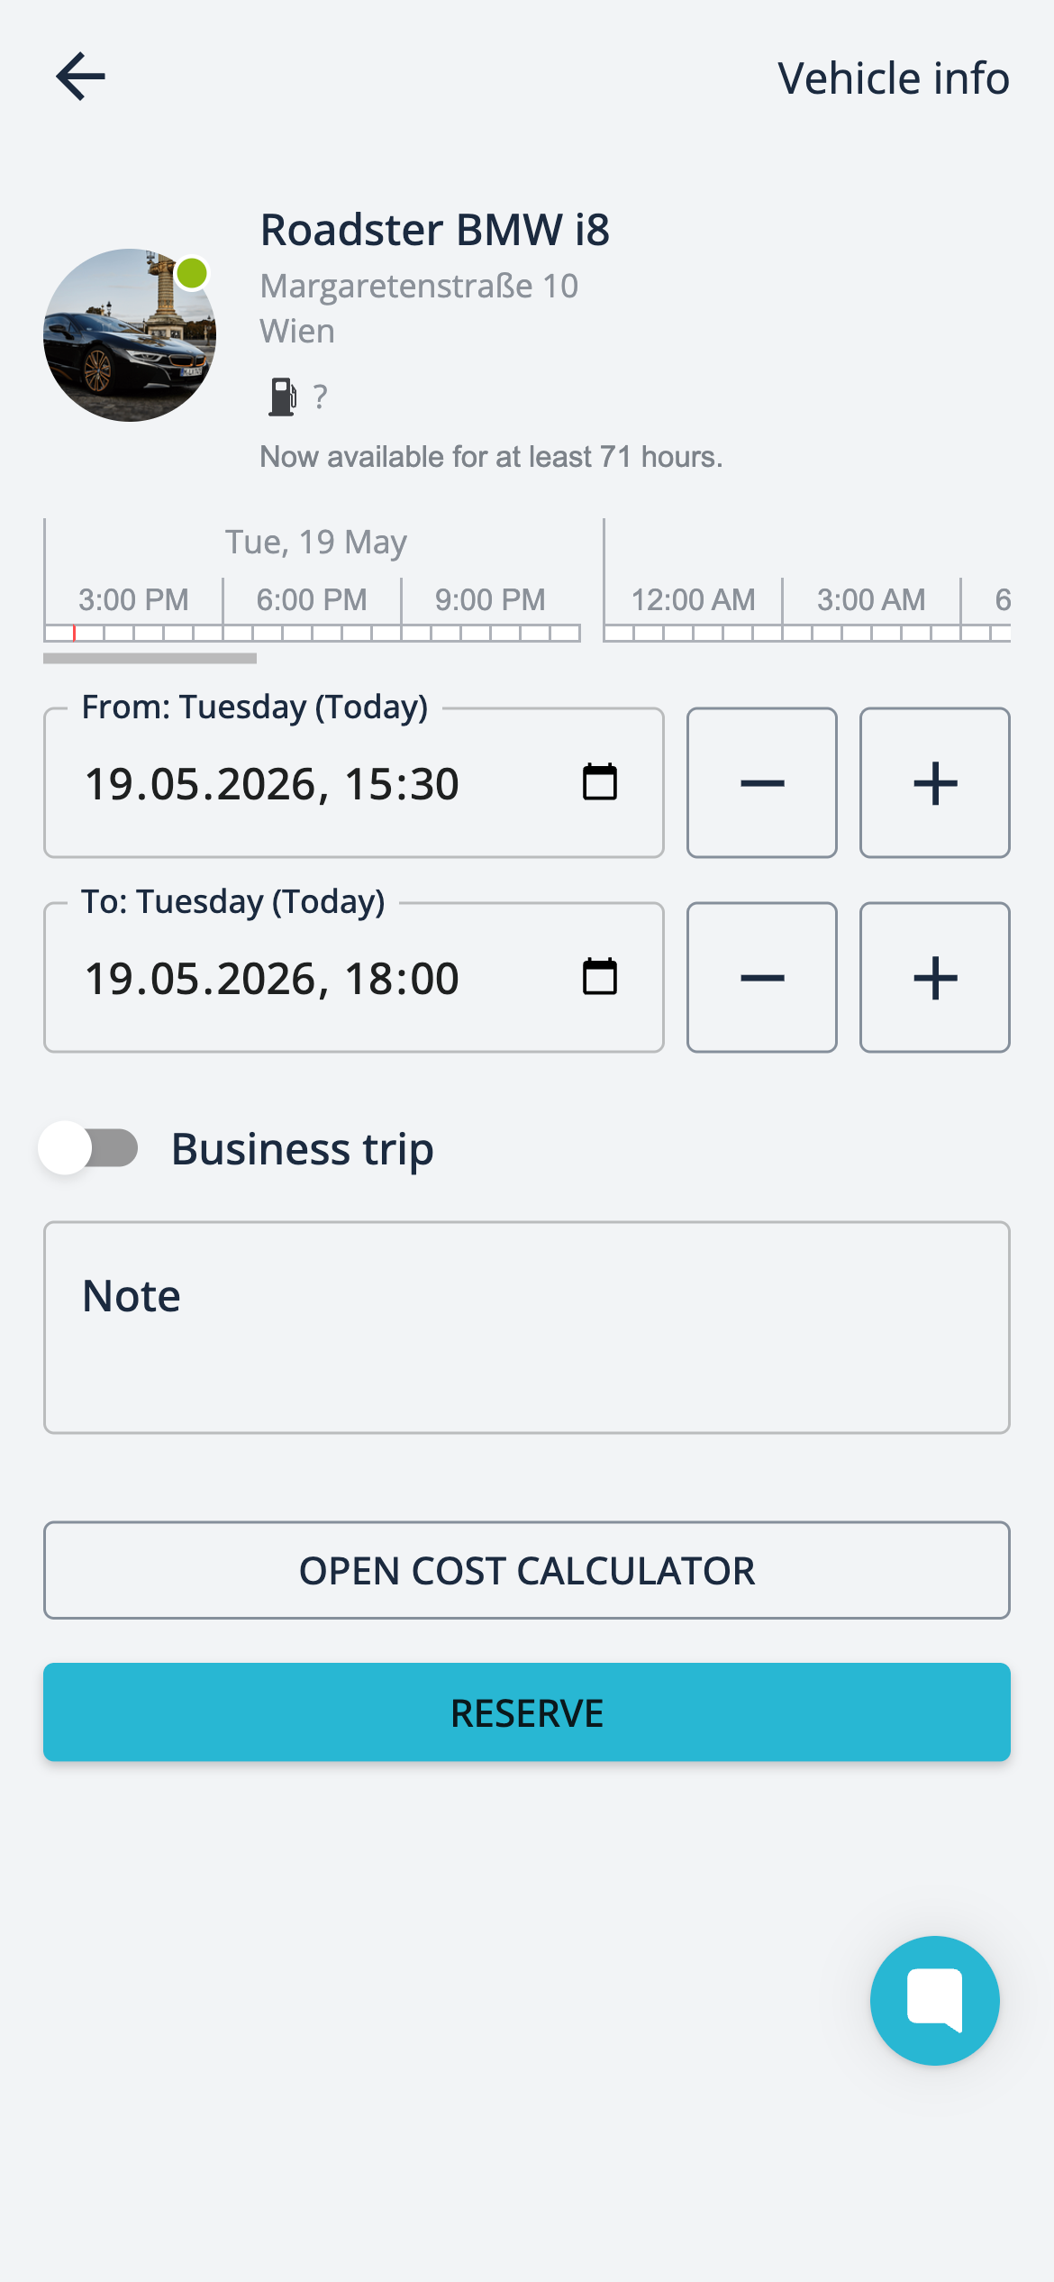Toggle the Business trip switch
This screenshot has width=1054, height=2282.
(88, 1148)
